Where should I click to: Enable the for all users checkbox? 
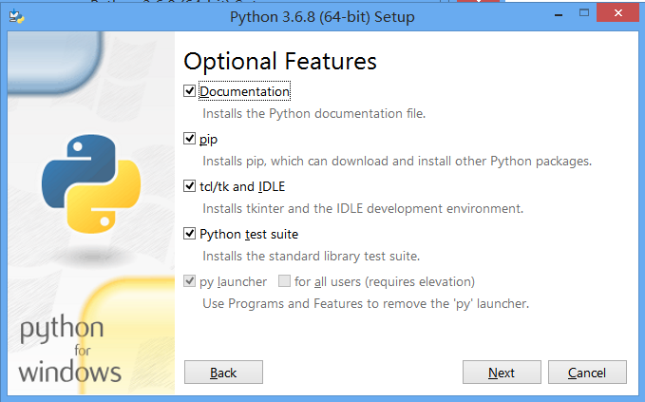(284, 281)
